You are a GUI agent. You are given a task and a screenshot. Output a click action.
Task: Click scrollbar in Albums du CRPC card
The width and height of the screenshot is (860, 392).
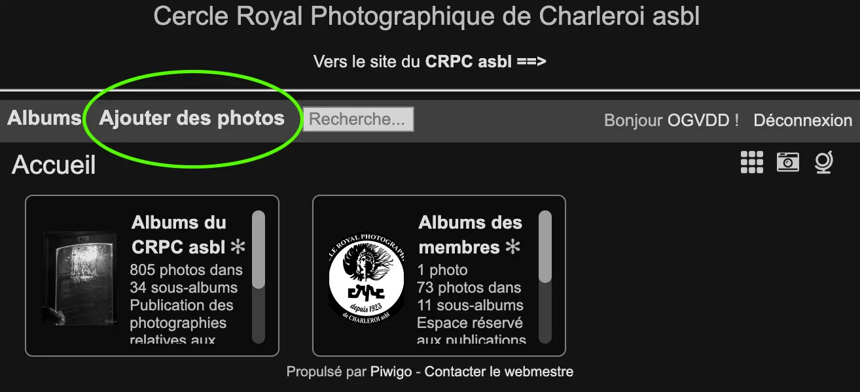pos(259,276)
